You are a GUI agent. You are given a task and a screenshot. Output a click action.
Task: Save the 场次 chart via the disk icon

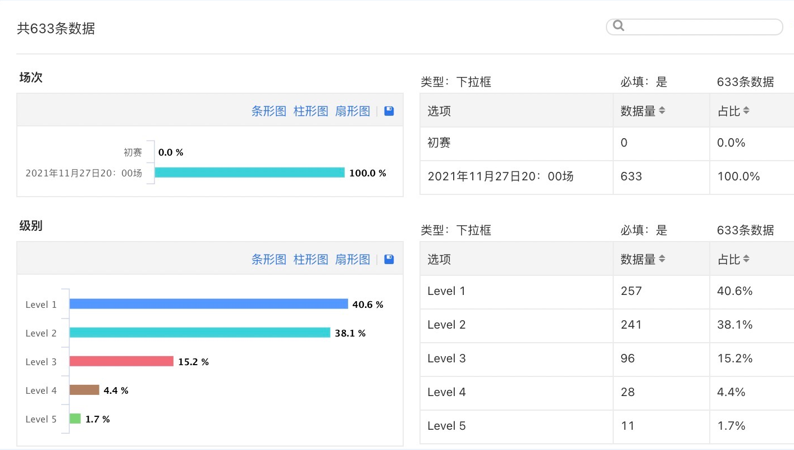click(x=389, y=111)
